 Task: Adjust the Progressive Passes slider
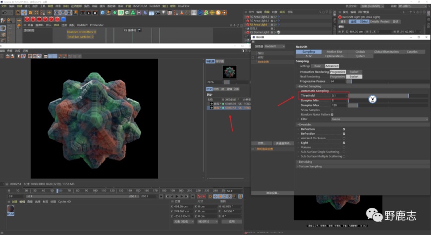[388, 81]
